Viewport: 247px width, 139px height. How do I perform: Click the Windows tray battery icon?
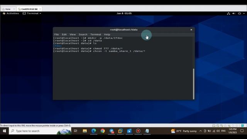point(209,131)
